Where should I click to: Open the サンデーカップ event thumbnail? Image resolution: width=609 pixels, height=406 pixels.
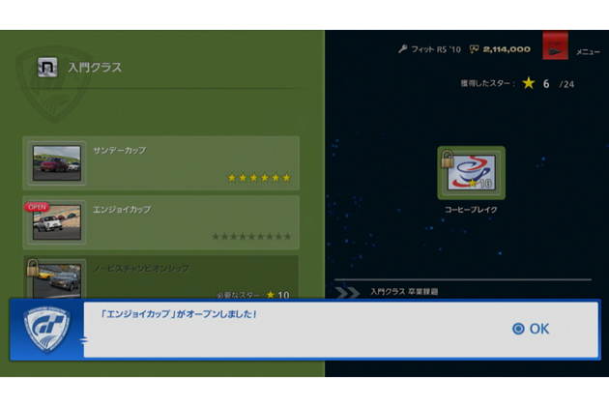pos(58,164)
